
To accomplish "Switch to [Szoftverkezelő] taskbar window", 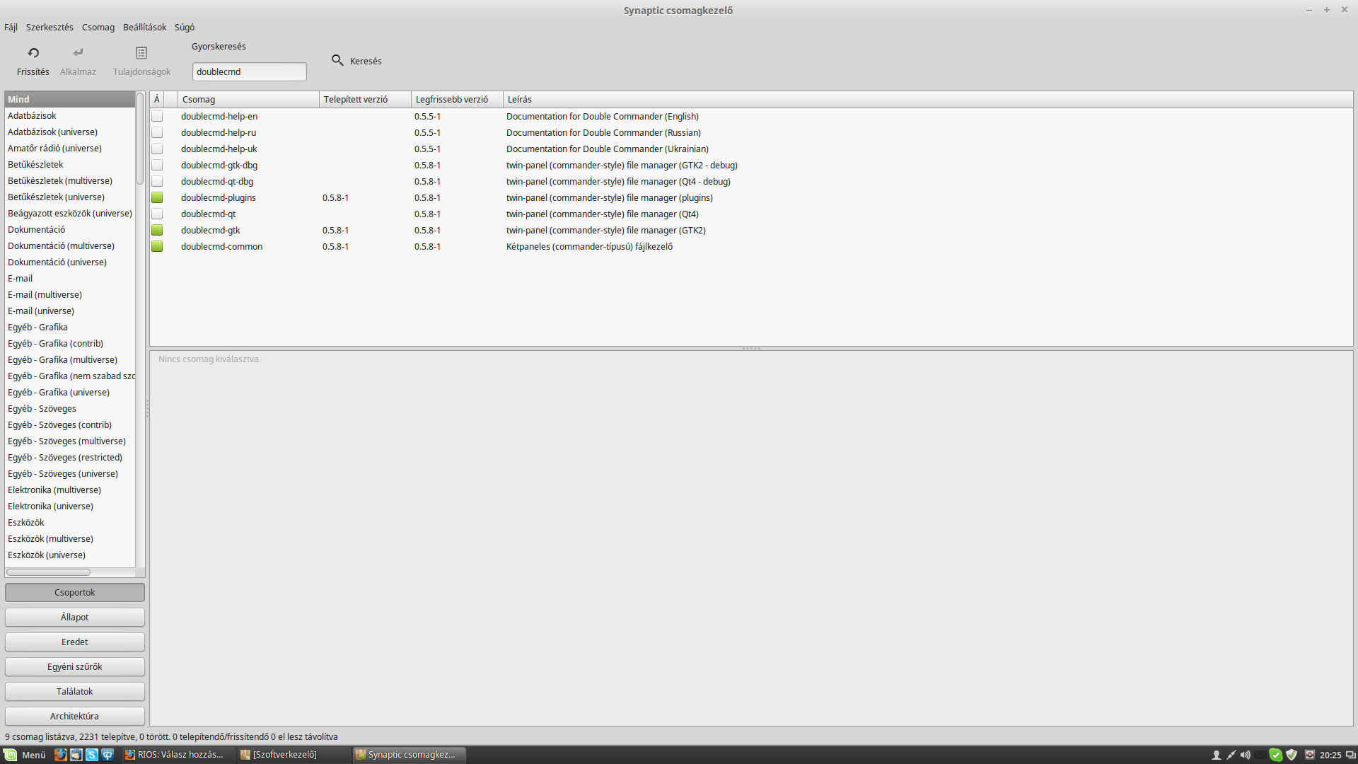I will 293,755.
